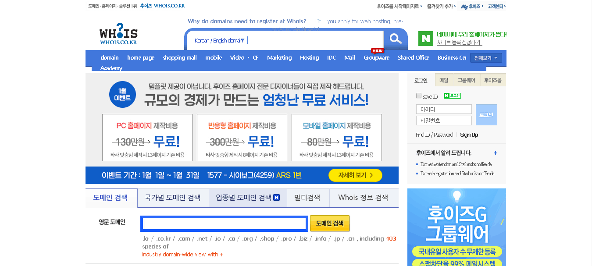Open the Marketing menu item
Viewport: 592px width, 266px height.
tap(279, 58)
